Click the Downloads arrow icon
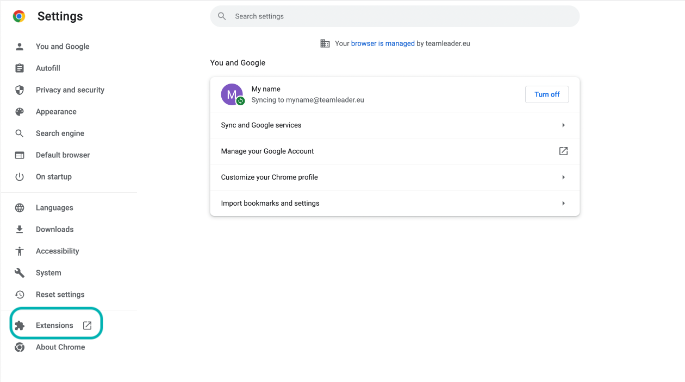 click(x=20, y=230)
